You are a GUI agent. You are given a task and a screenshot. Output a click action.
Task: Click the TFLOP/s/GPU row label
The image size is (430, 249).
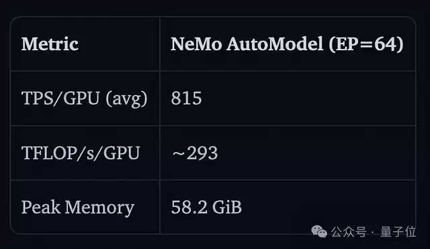(x=81, y=153)
